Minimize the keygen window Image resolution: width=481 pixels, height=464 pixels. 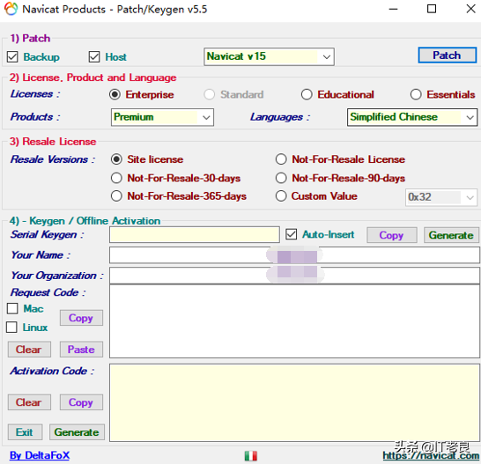(x=393, y=9)
